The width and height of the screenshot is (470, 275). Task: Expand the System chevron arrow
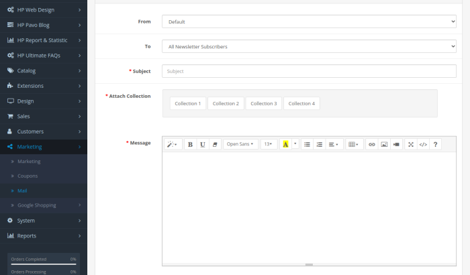point(79,221)
